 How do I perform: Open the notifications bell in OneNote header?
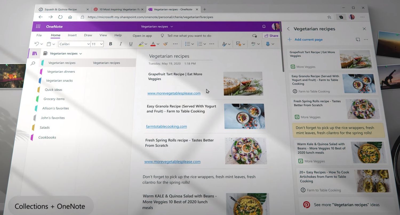264,26
